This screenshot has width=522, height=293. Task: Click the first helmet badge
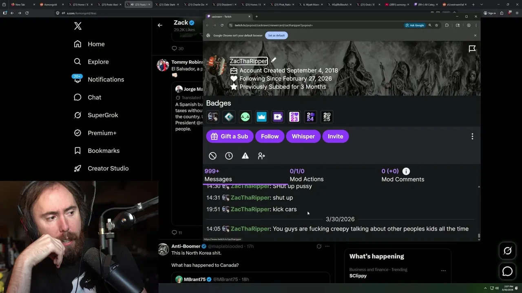point(212,117)
